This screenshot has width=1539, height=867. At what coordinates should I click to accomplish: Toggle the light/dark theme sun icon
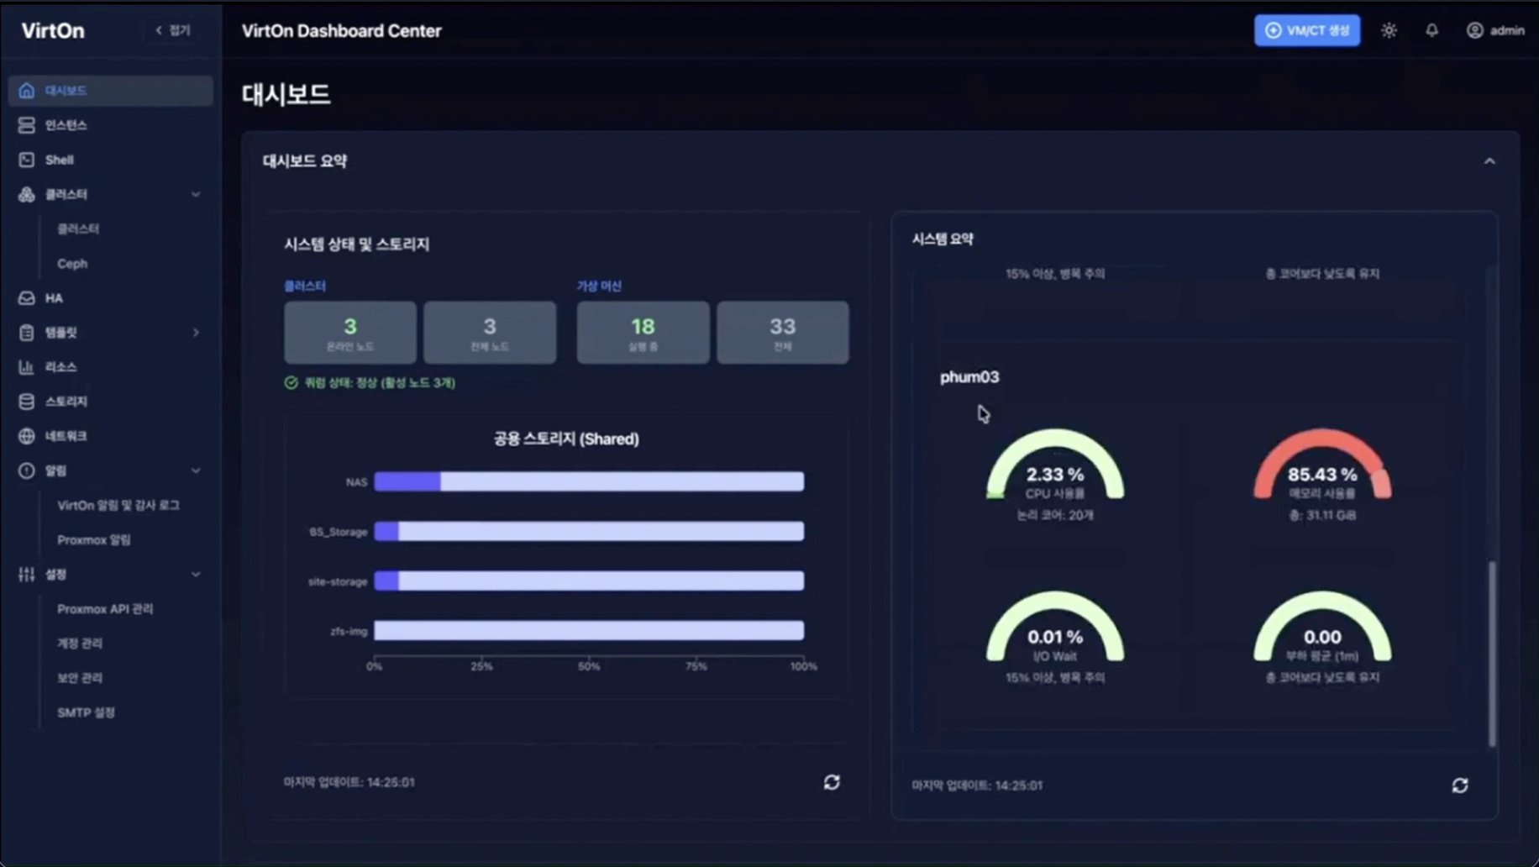tap(1389, 30)
